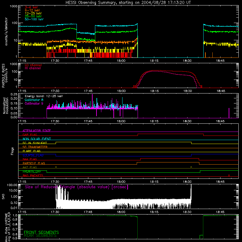Select the "GAP_FLAG" flag label
This screenshot has height=242, width=242.
30,135
